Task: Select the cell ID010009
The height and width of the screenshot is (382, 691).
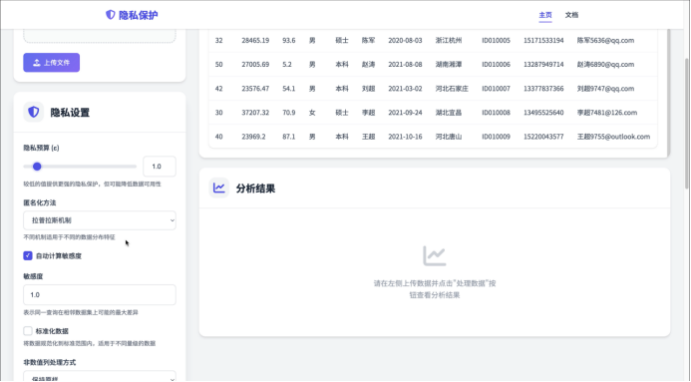Action: pos(496,137)
